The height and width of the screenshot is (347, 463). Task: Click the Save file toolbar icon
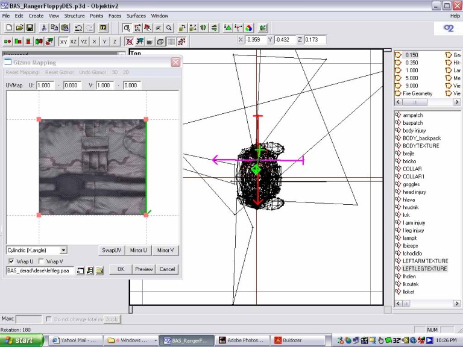(x=30, y=28)
